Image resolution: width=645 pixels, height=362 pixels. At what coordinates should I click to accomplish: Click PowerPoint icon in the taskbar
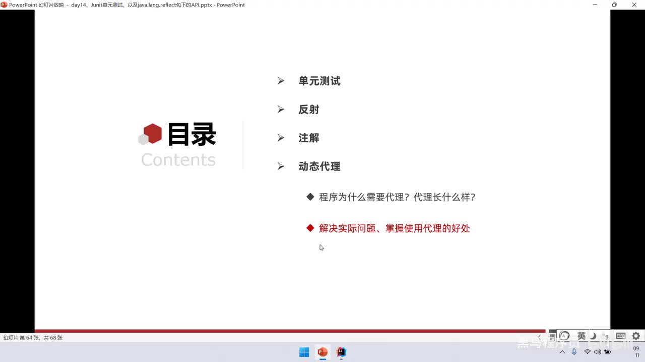pos(322,352)
